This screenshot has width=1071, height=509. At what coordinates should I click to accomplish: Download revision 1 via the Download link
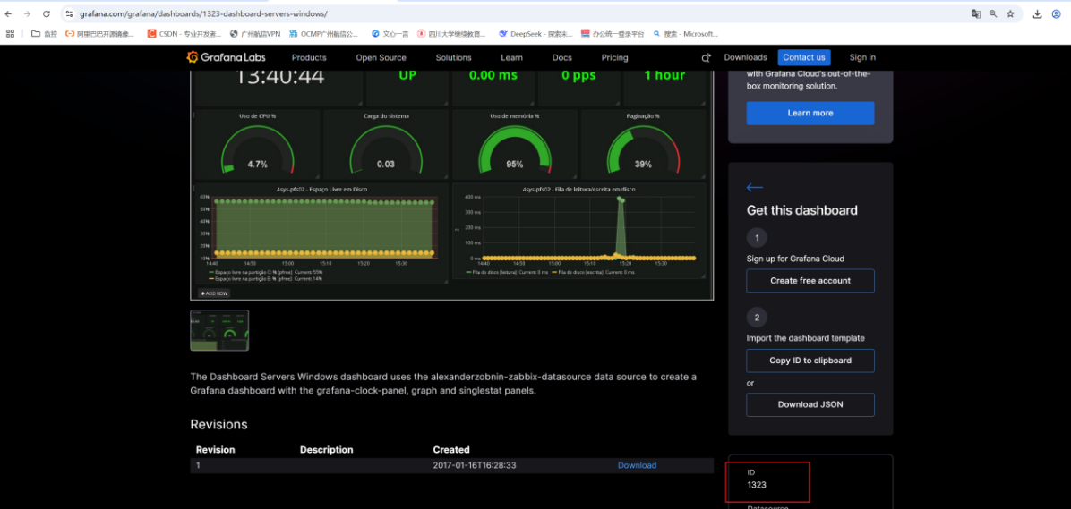pyautogui.click(x=637, y=465)
